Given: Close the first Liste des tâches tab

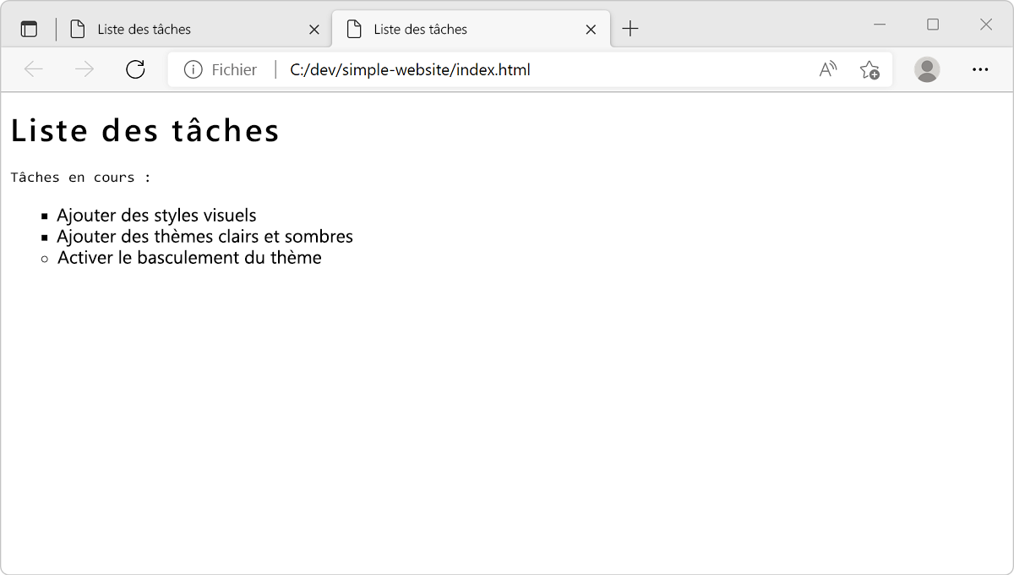Looking at the screenshot, I should point(314,30).
